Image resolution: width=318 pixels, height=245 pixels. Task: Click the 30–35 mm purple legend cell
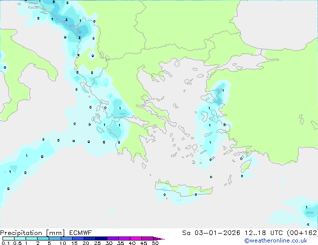[x=113, y=238]
